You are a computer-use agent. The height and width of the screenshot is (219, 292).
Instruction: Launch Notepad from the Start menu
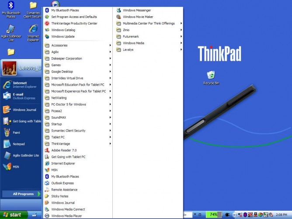pos(18,144)
